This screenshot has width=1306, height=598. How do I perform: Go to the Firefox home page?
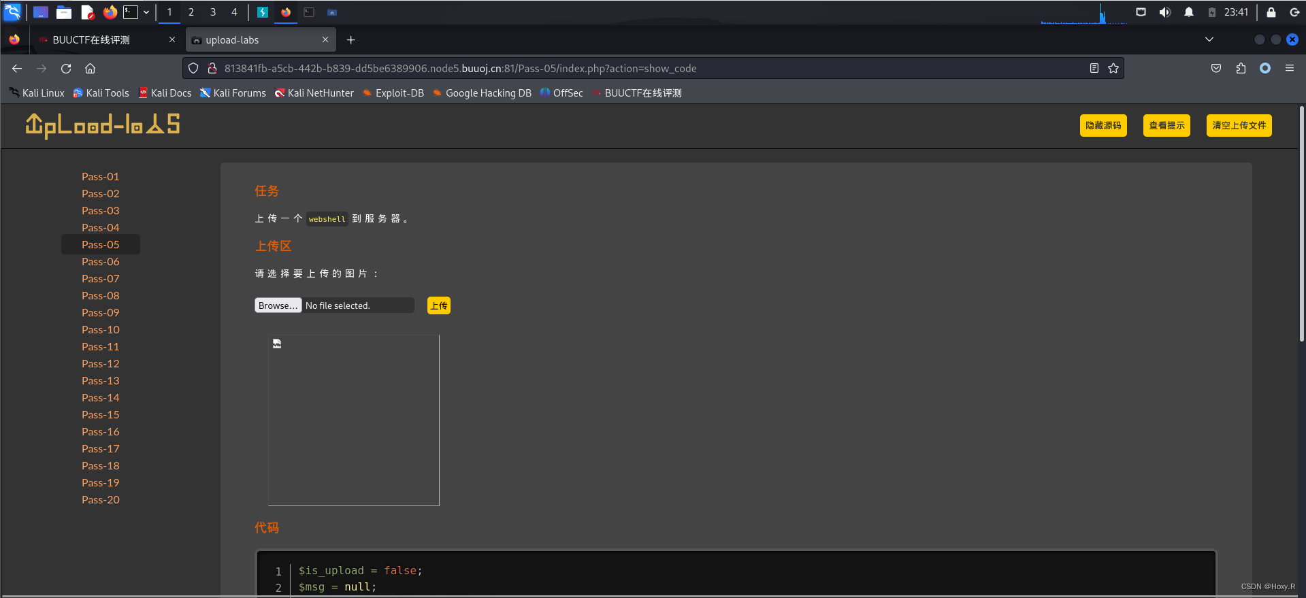90,68
